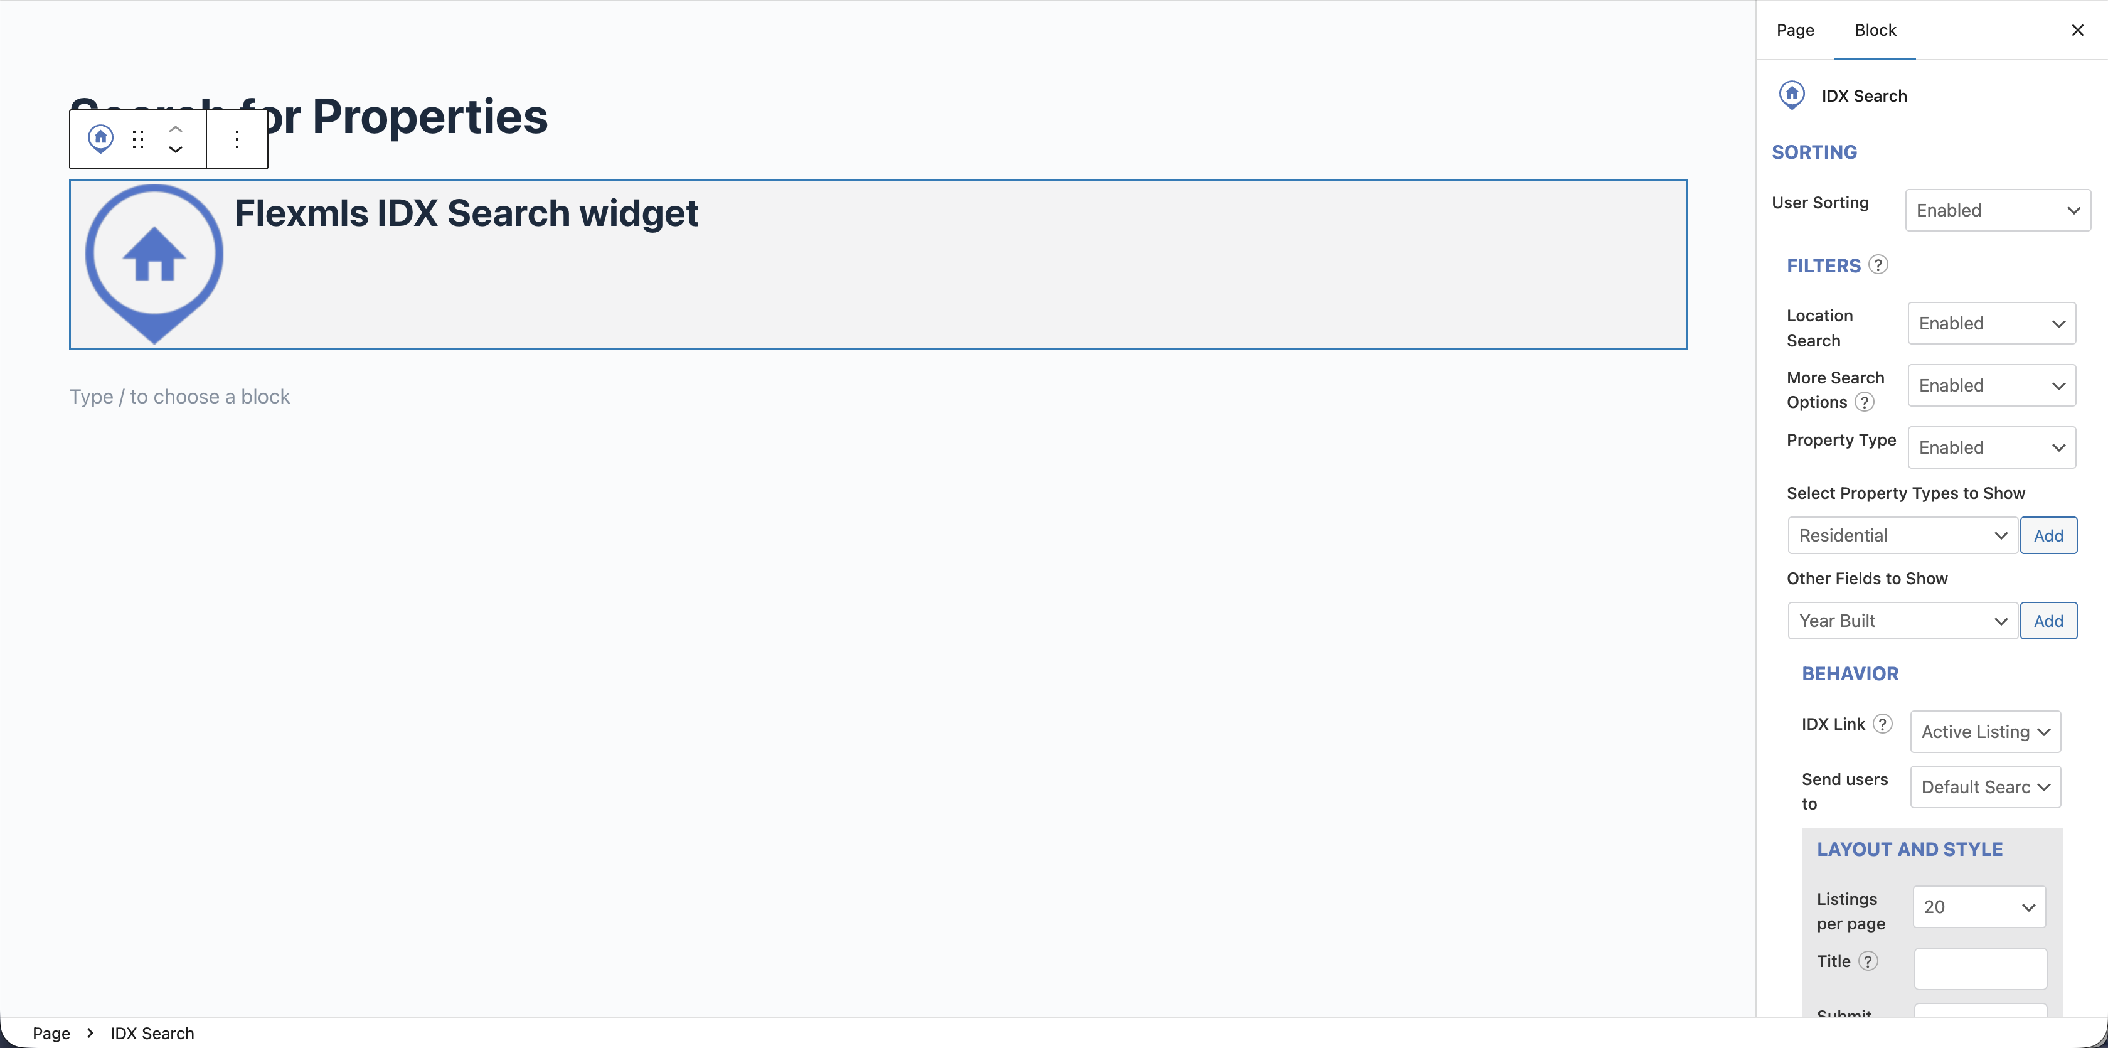This screenshot has width=2108, height=1048.
Task: Move block down with the down arrow
Action: 175,150
